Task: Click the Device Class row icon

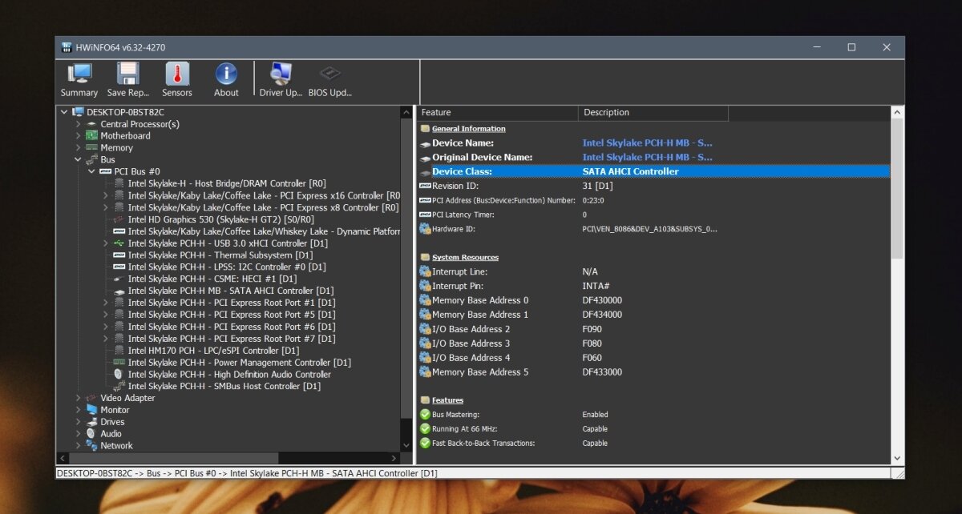Action: 426,171
